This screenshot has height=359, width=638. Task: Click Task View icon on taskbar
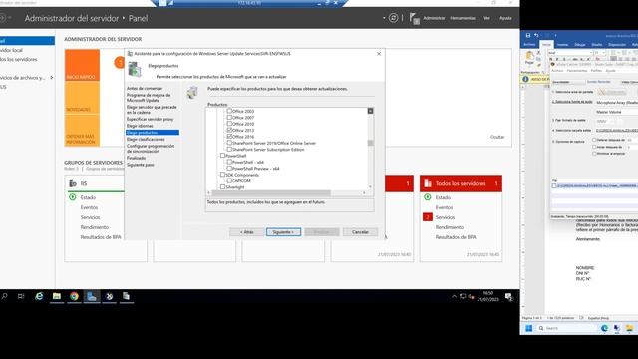pyautogui.click(x=21, y=296)
